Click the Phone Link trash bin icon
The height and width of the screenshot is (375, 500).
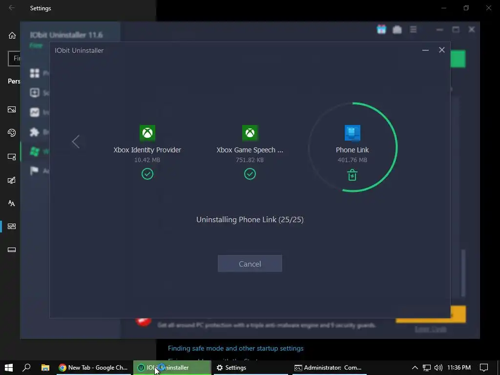click(352, 175)
